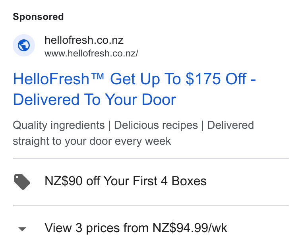Click the Quality ingredients description text
The width and height of the screenshot is (302, 252).
click(59, 125)
